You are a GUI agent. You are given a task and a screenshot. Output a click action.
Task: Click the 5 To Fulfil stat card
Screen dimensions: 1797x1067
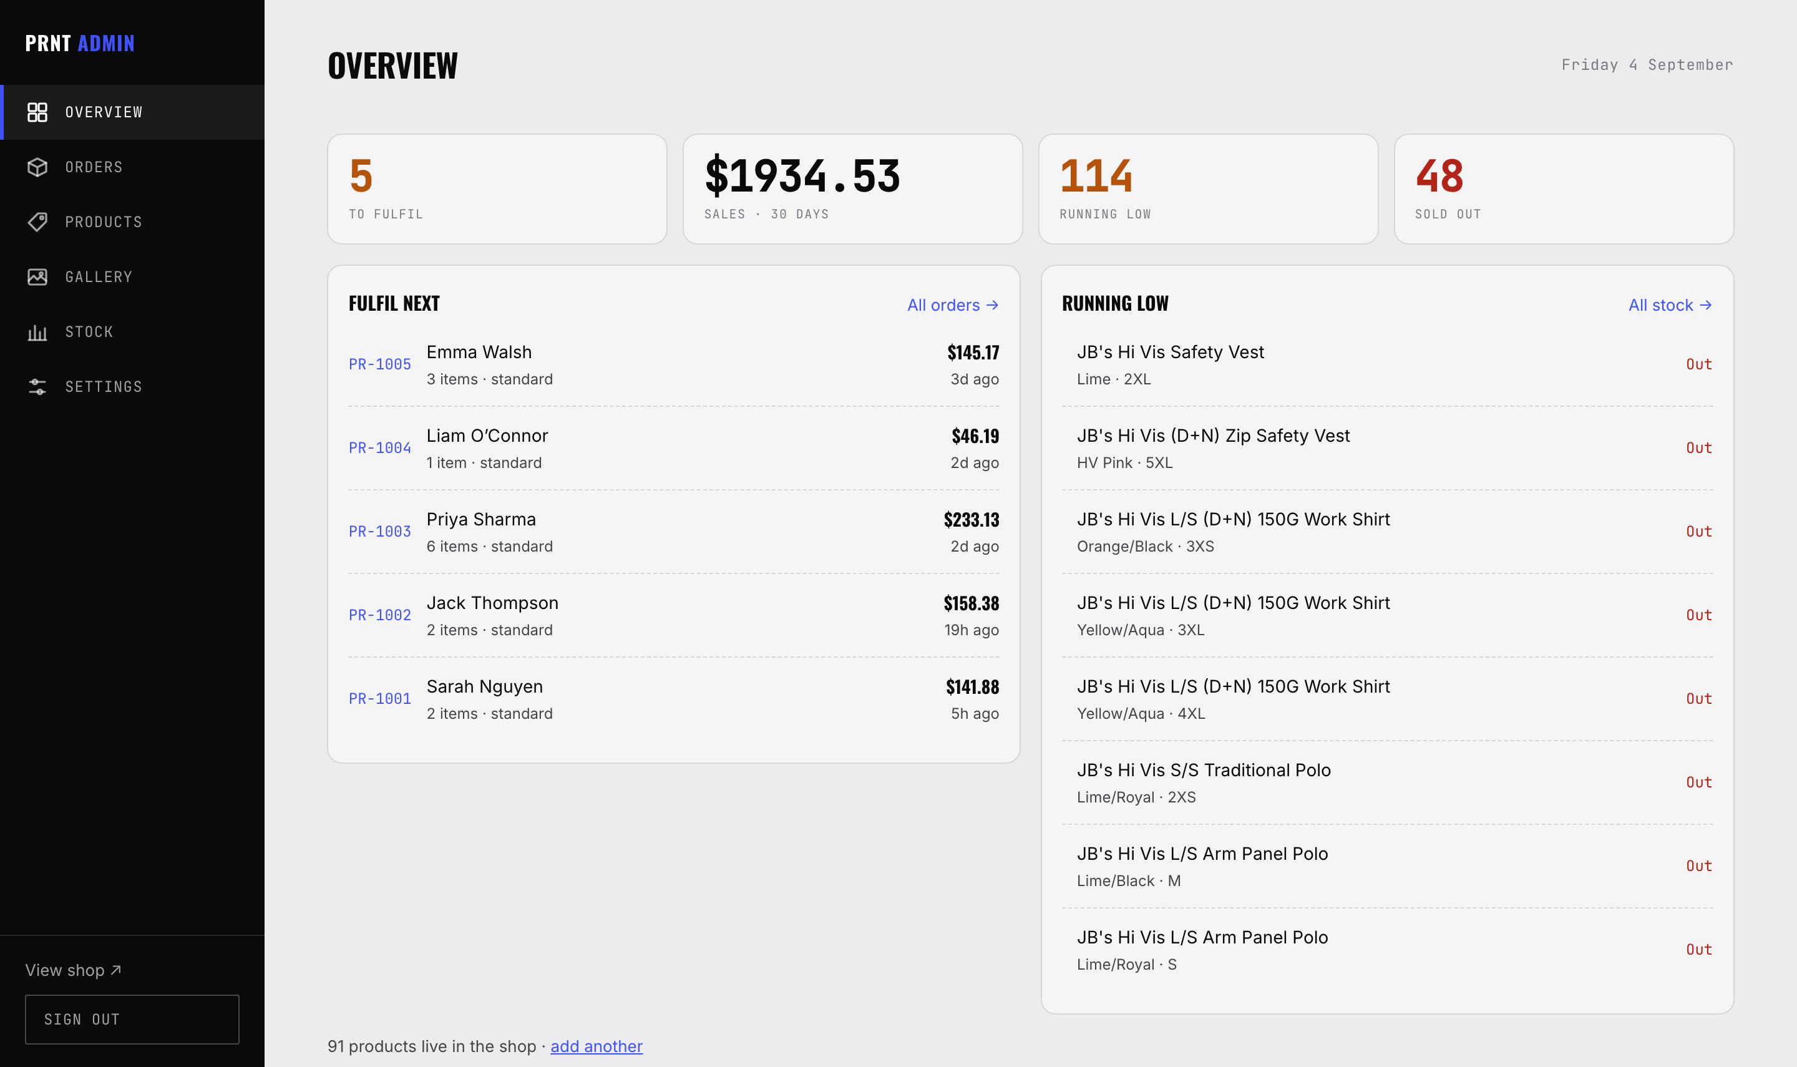[497, 189]
